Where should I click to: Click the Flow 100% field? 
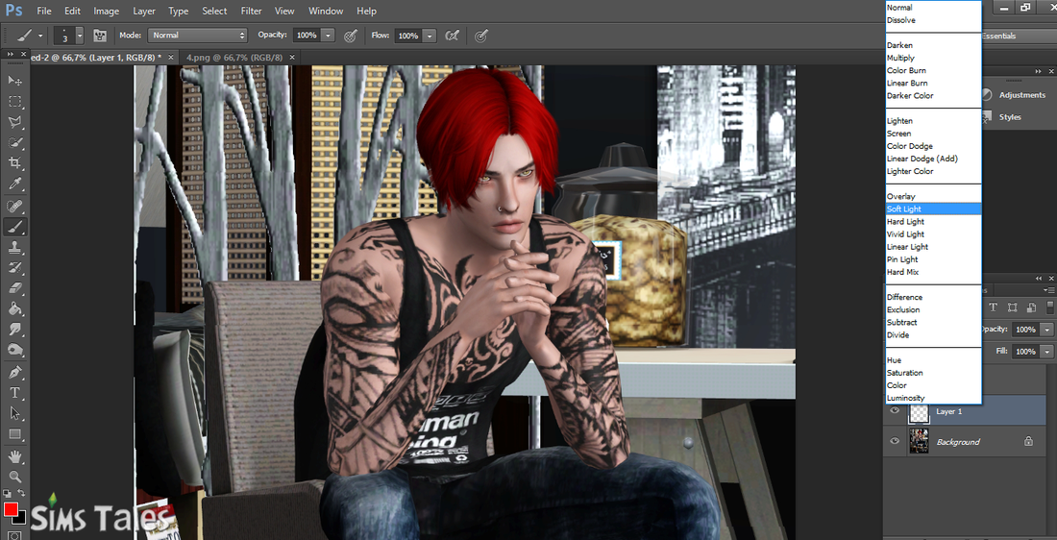pyautogui.click(x=407, y=36)
